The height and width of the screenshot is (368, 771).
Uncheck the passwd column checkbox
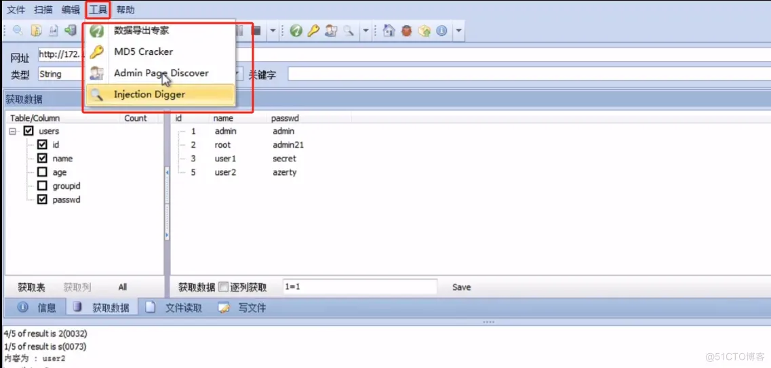(42, 200)
